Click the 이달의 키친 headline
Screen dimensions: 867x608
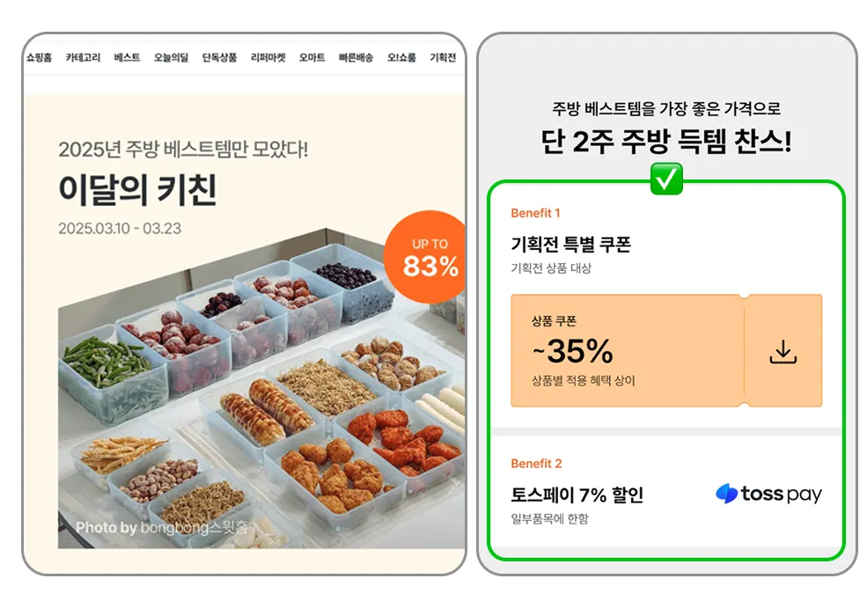coord(137,189)
